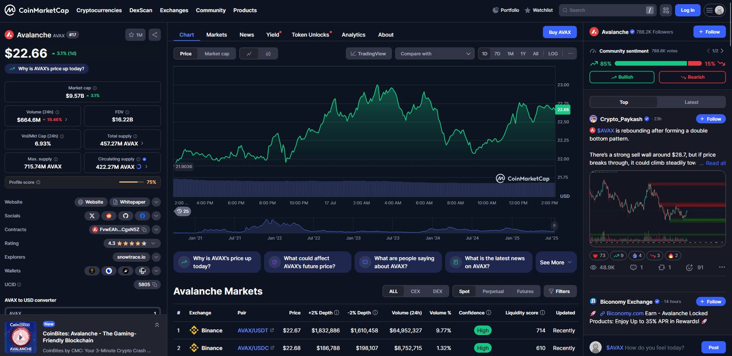Expand the Contracts row chevron
This screenshot has height=356, width=732.
(x=156, y=230)
